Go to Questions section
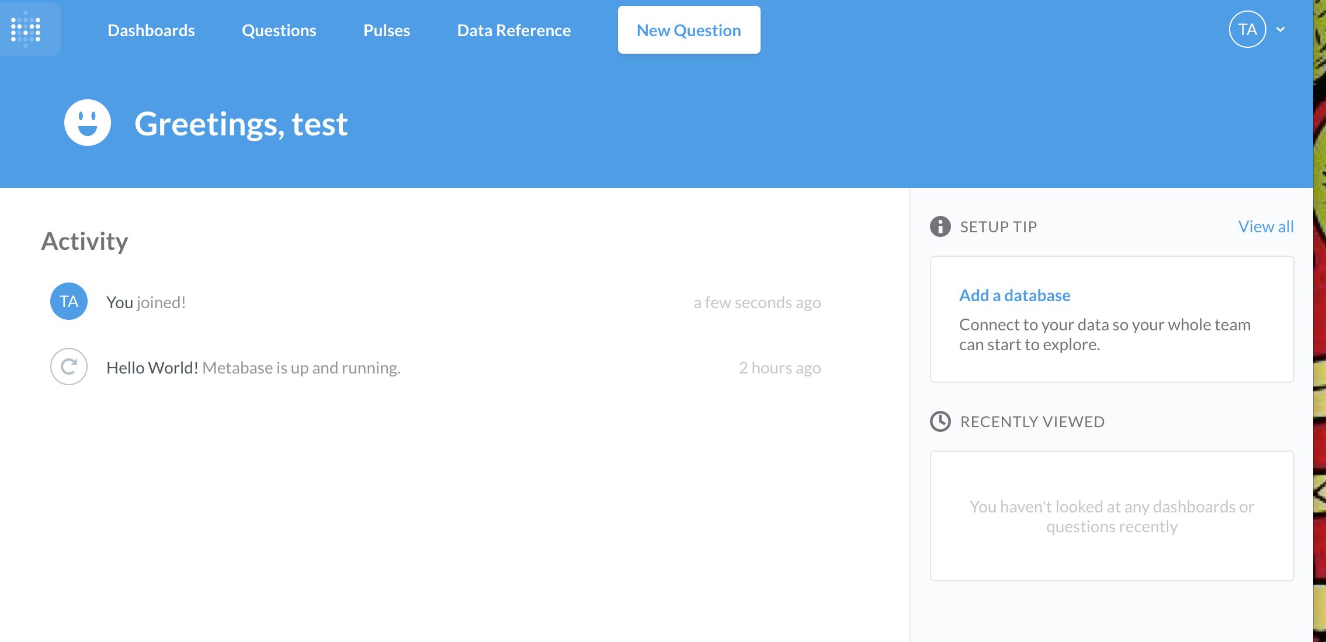The height and width of the screenshot is (642, 1326). point(279,30)
